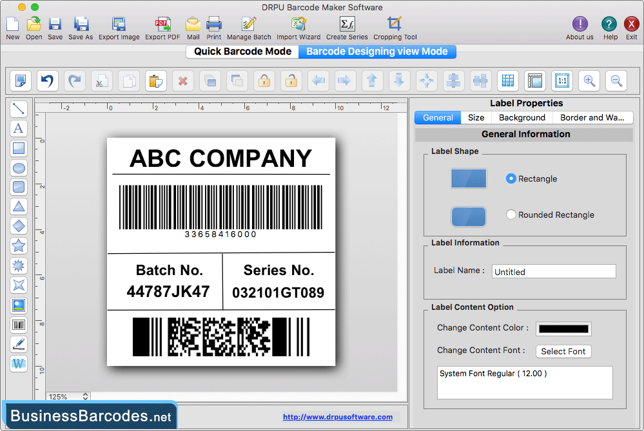Click the red delete X icon

pos(183,81)
